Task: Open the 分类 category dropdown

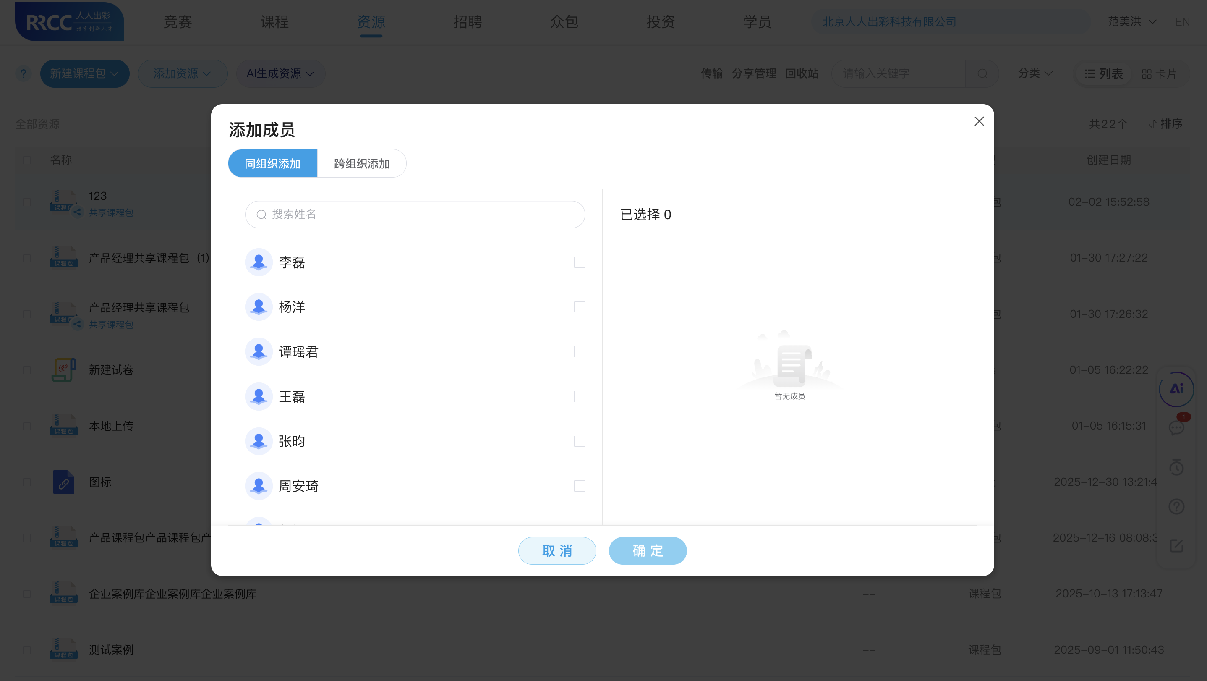Action: point(1035,73)
